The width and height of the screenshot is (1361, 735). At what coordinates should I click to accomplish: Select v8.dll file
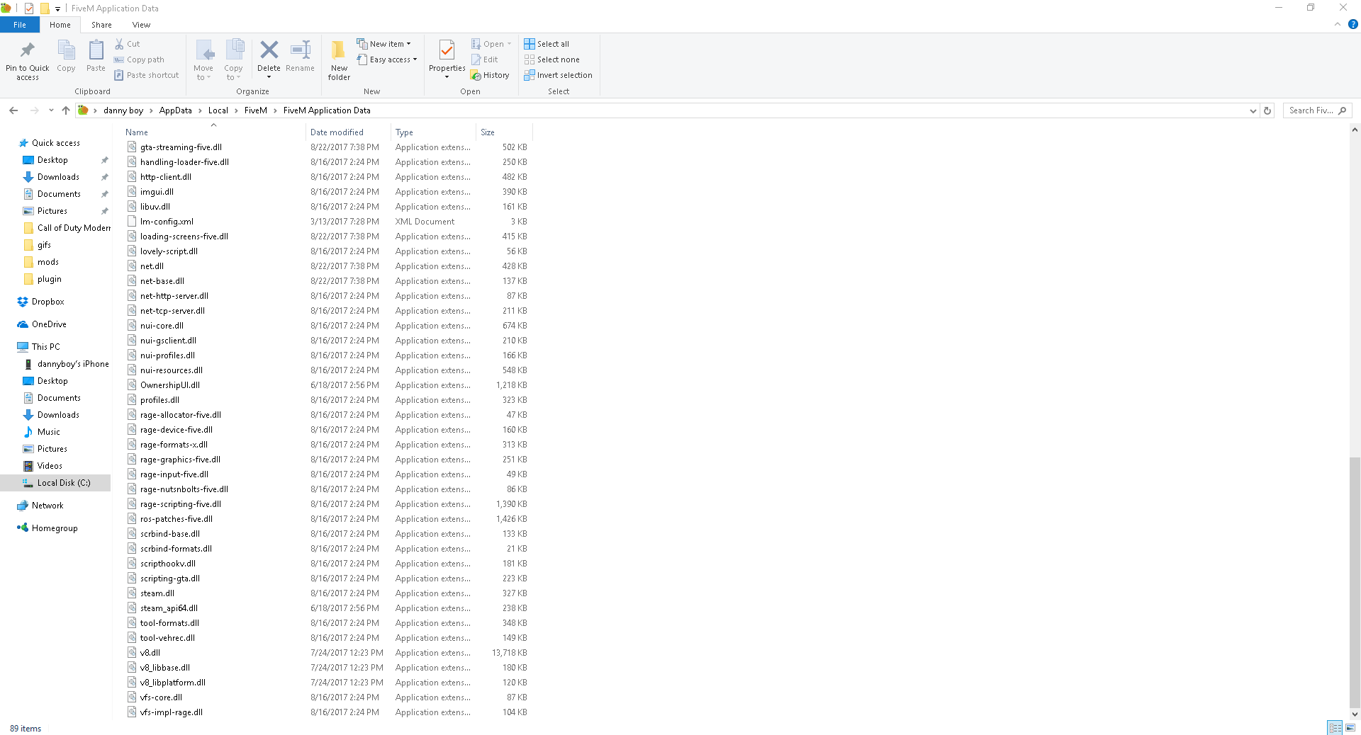click(x=150, y=653)
